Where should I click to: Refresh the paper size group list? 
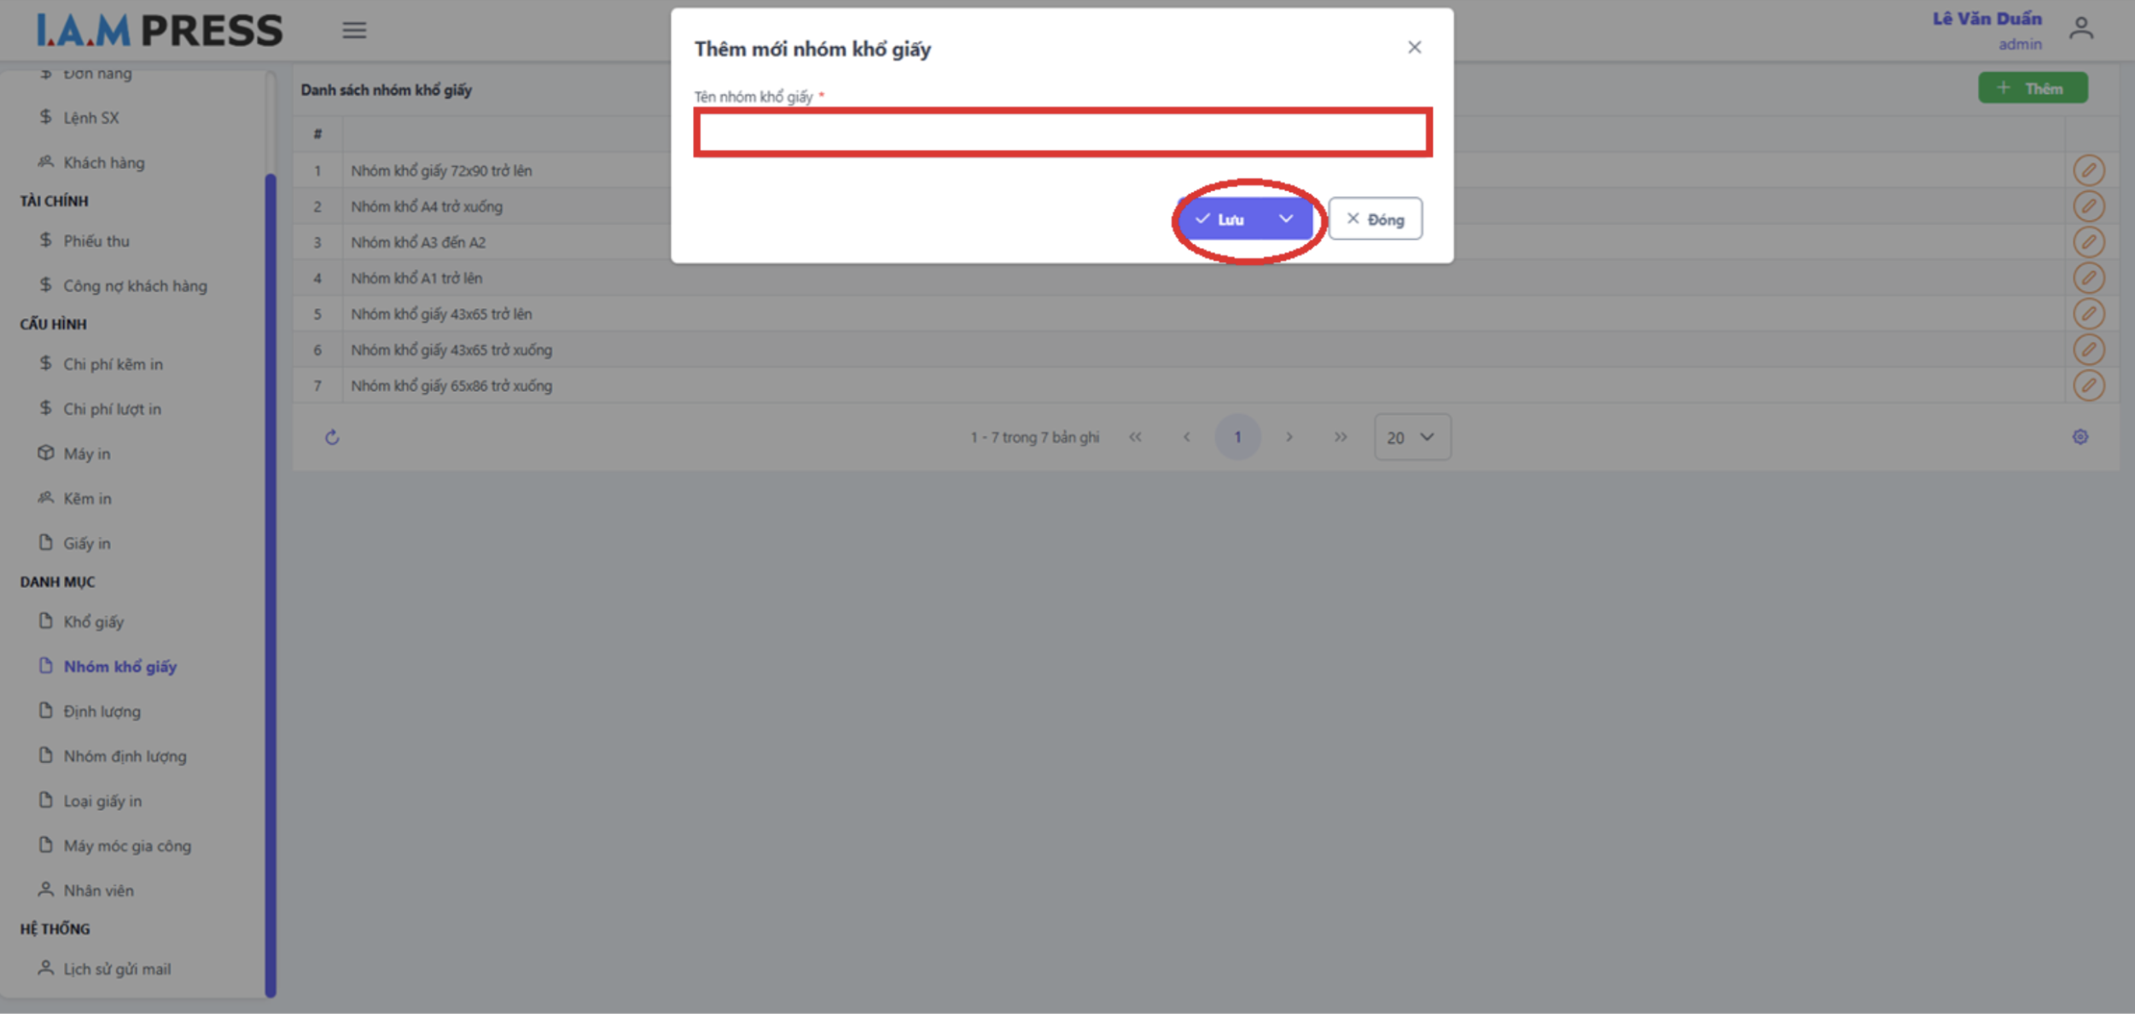[332, 438]
